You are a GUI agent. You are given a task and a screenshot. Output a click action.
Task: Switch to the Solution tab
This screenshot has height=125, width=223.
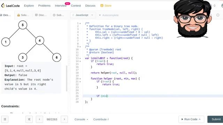[23, 15]
